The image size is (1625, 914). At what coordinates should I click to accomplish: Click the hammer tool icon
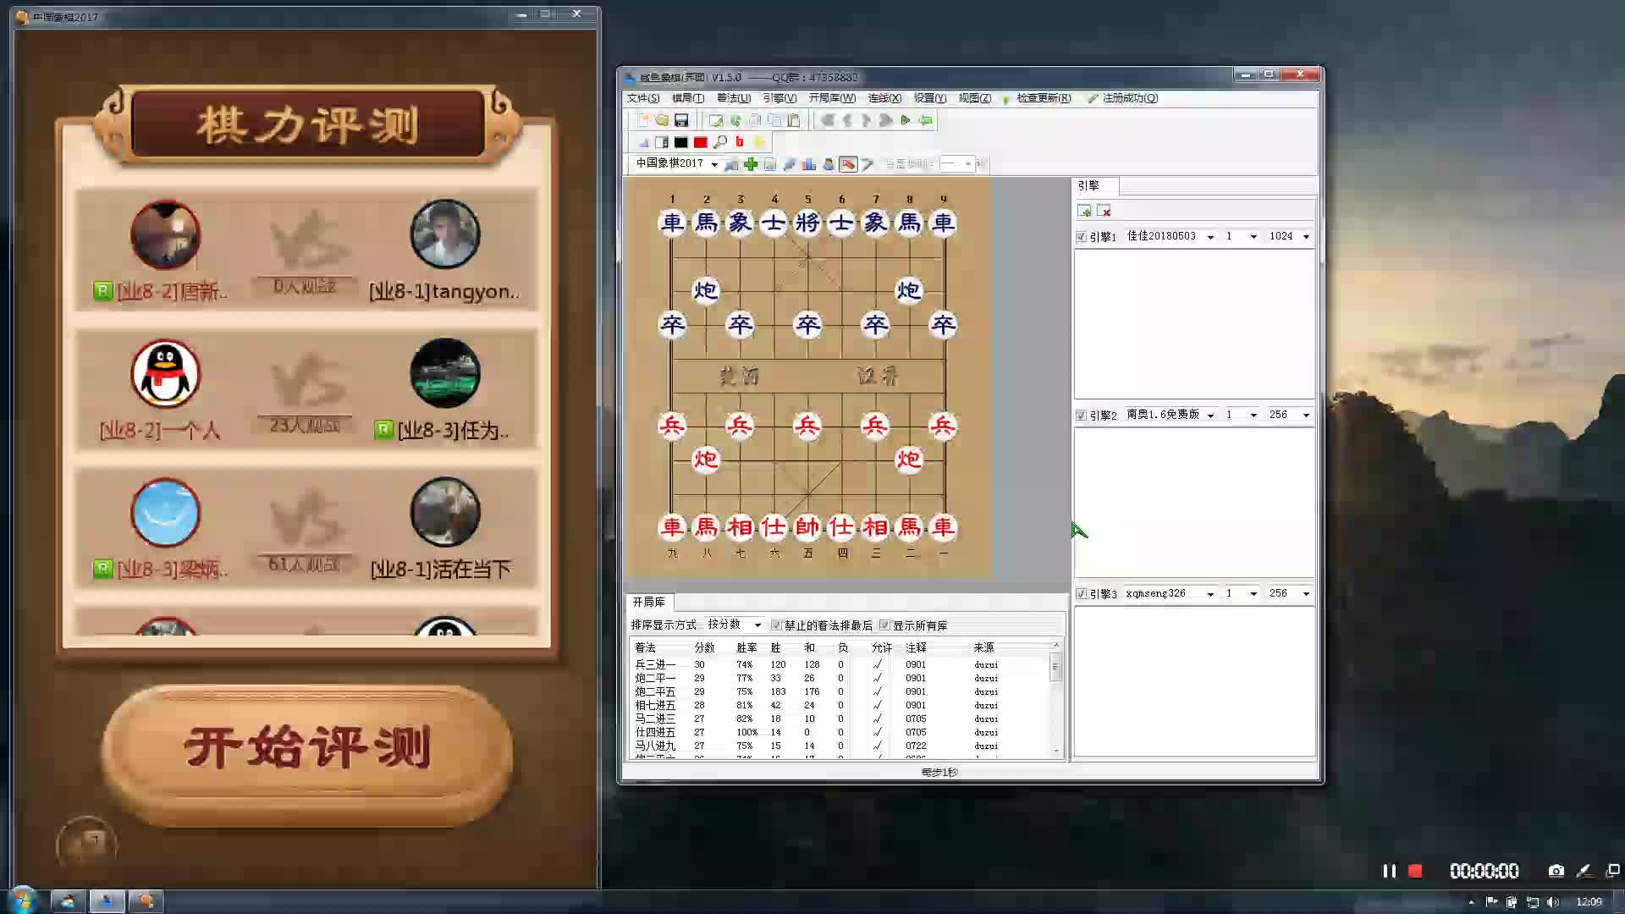point(868,164)
